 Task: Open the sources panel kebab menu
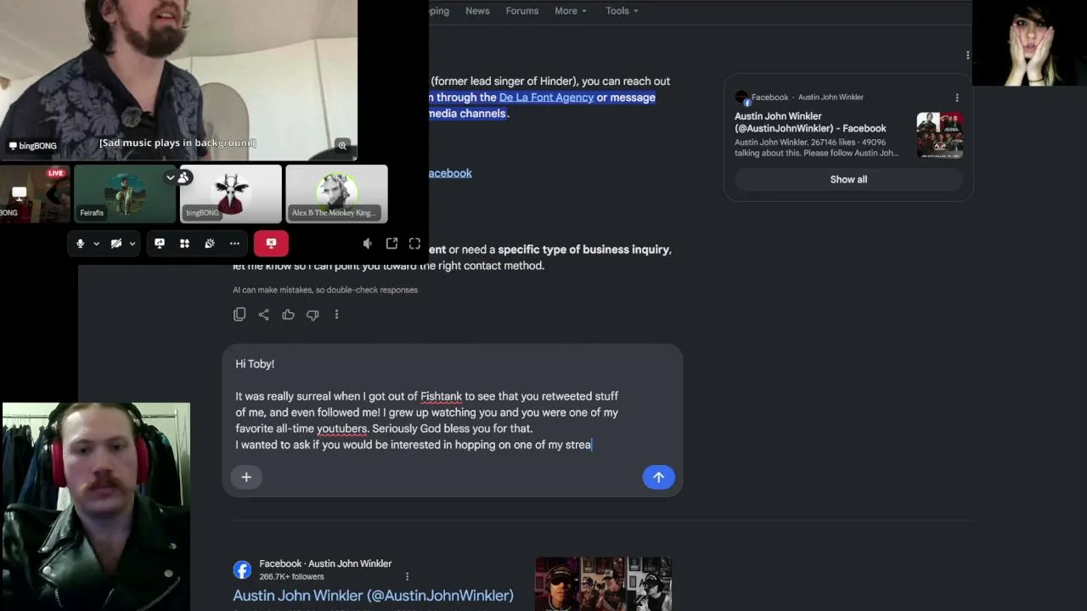[x=967, y=55]
